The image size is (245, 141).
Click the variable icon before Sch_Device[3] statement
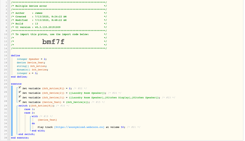pyautogui.click(x=20, y=97)
